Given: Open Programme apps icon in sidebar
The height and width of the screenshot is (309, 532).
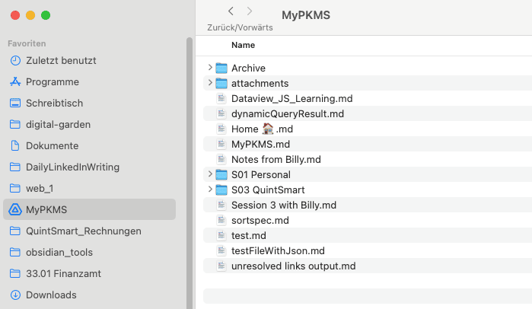Looking at the screenshot, I should 15,81.
